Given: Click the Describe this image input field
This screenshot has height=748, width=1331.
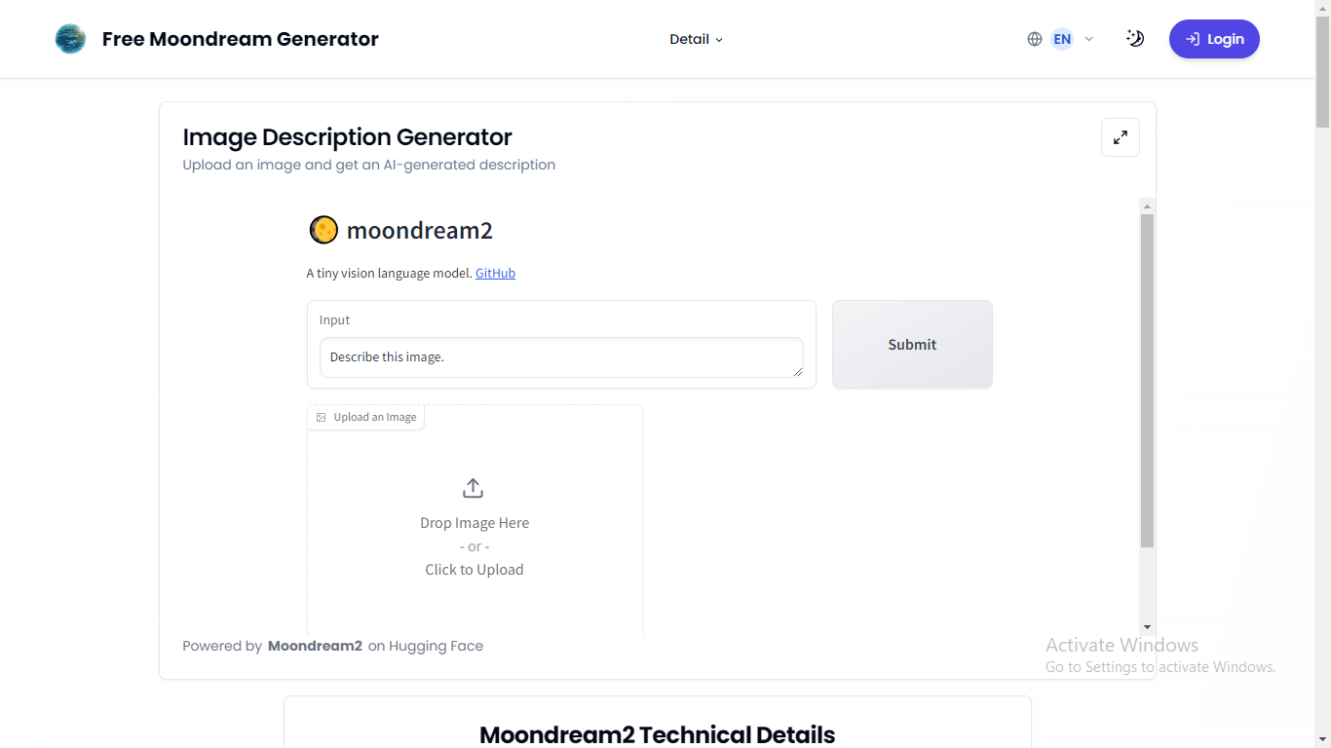Looking at the screenshot, I should (x=561, y=357).
